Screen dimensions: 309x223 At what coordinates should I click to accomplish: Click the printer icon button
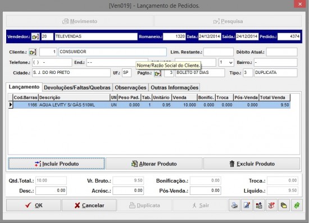coord(234,205)
